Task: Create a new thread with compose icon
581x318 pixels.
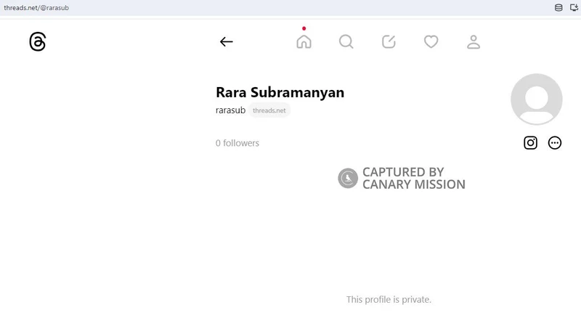Action: (x=389, y=41)
